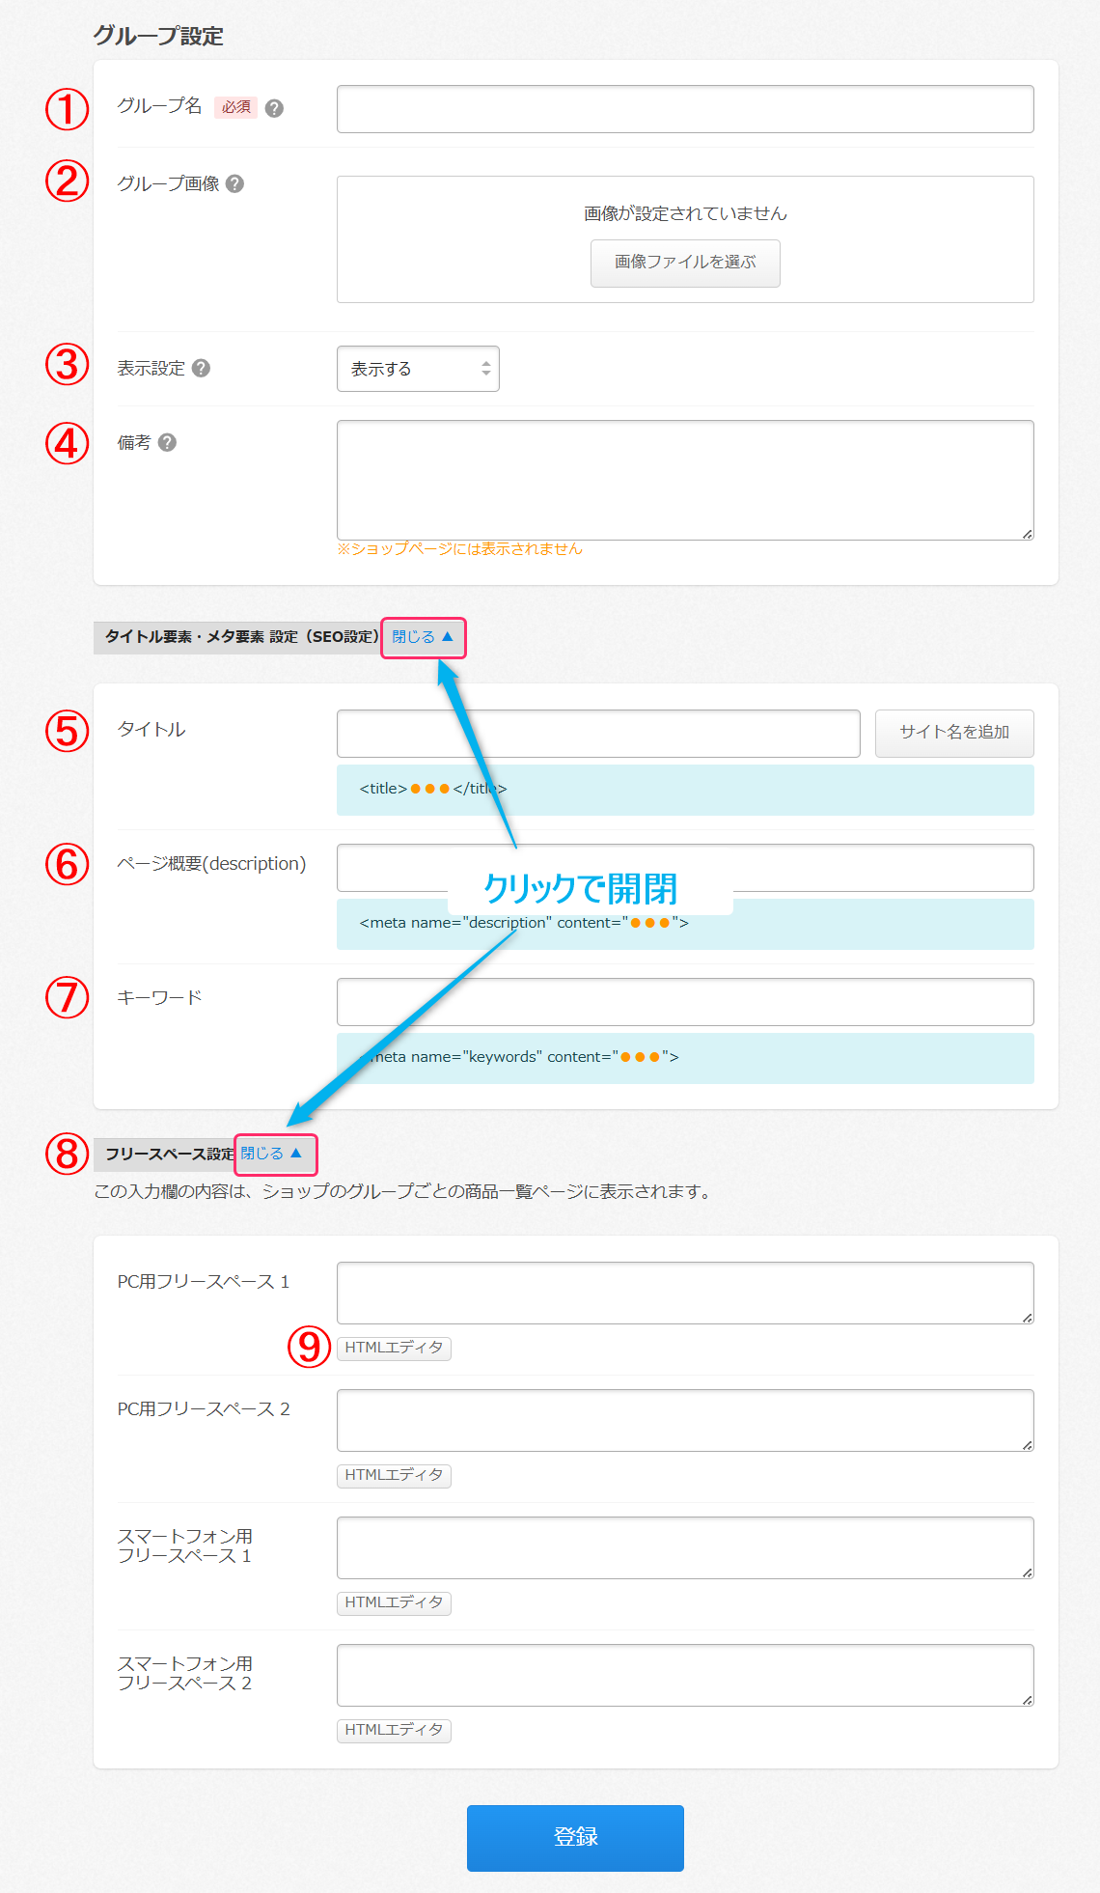
Task: Open HTMLエディタ for PC用フリースペース 1
Action: tap(394, 1348)
